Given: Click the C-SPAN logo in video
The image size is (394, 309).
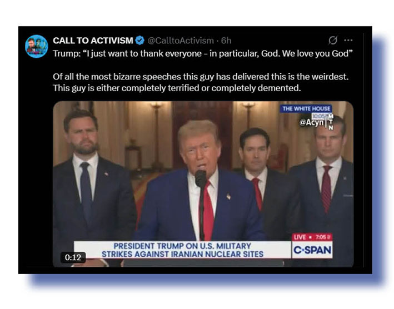Looking at the screenshot, I should pyautogui.click(x=312, y=250).
